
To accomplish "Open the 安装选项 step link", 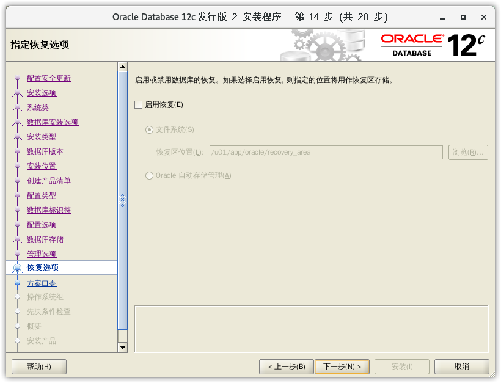I will click(x=42, y=93).
